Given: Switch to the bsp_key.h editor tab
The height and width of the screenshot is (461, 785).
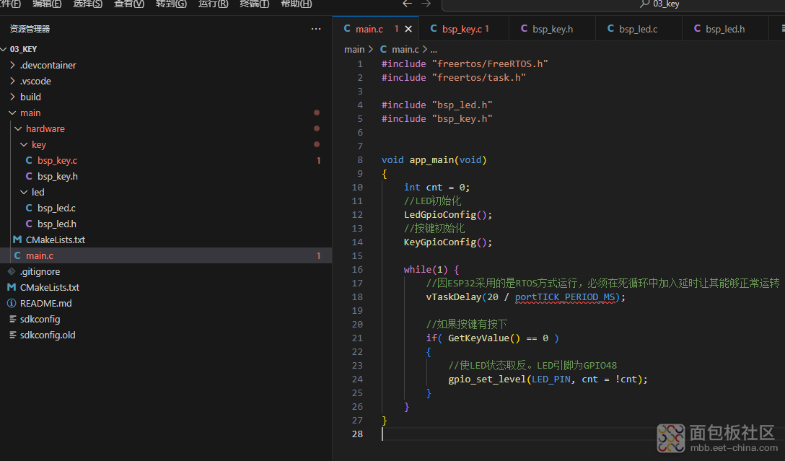Looking at the screenshot, I should click(552, 29).
